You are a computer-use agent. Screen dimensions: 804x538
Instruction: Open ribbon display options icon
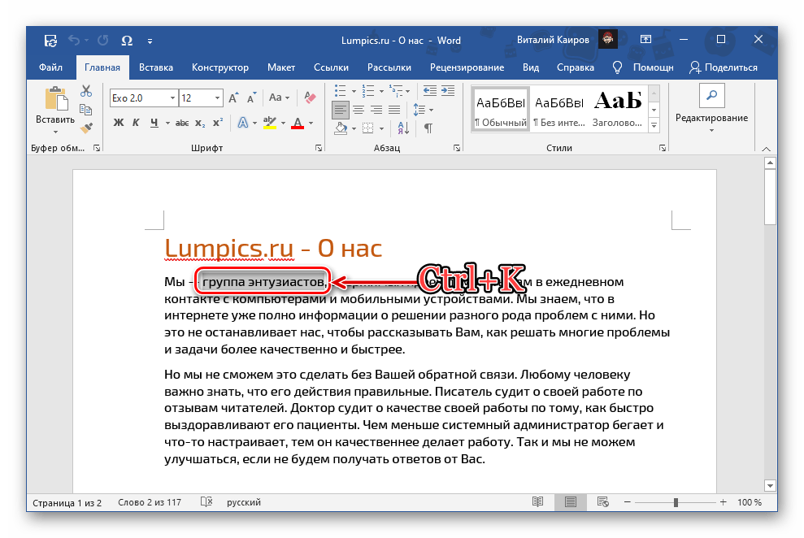(645, 40)
